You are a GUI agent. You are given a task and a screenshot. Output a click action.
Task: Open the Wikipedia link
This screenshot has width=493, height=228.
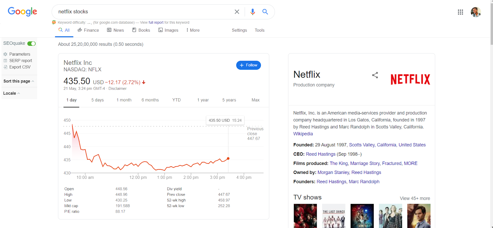point(303,134)
